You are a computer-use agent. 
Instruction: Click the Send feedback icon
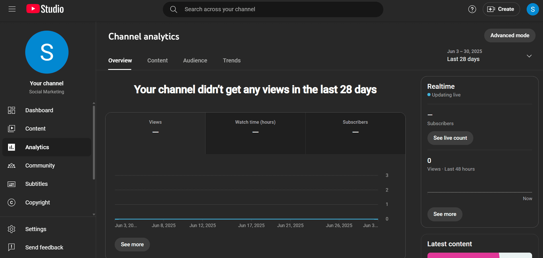[x=11, y=247]
